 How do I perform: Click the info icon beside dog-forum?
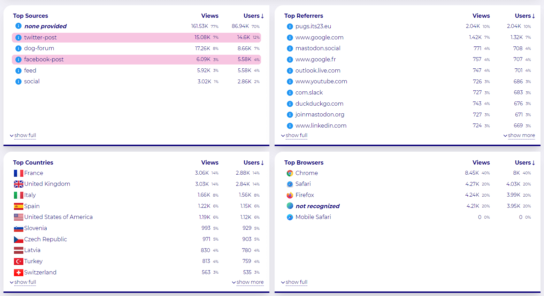pyautogui.click(x=18, y=48)
